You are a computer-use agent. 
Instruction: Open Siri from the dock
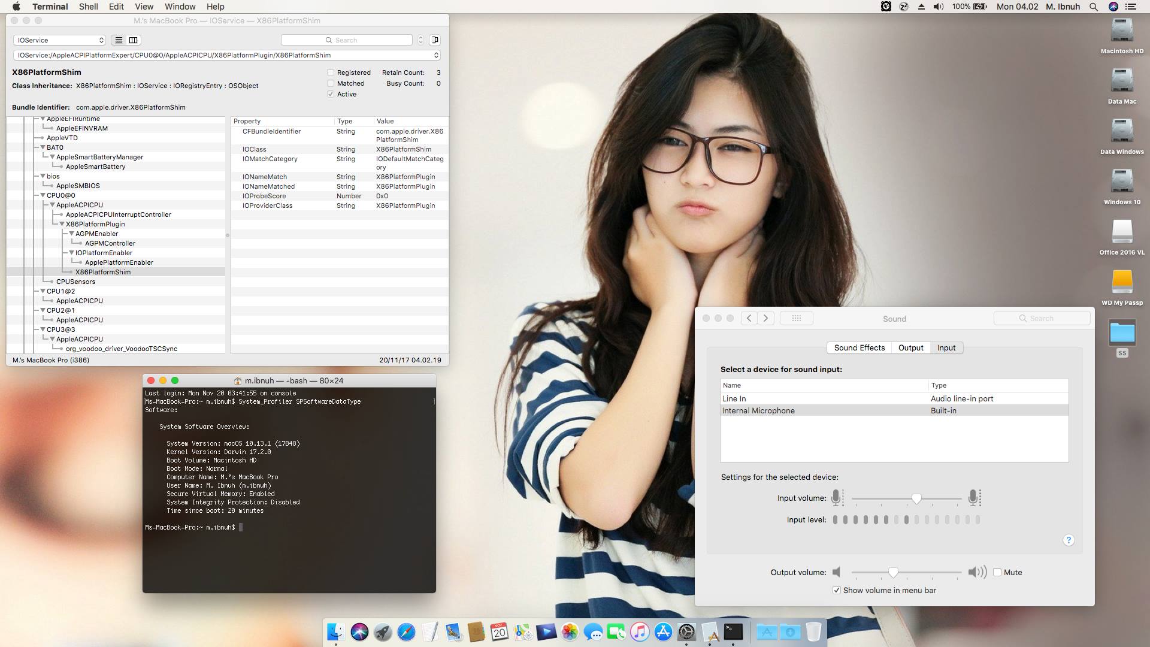[359, 631]
